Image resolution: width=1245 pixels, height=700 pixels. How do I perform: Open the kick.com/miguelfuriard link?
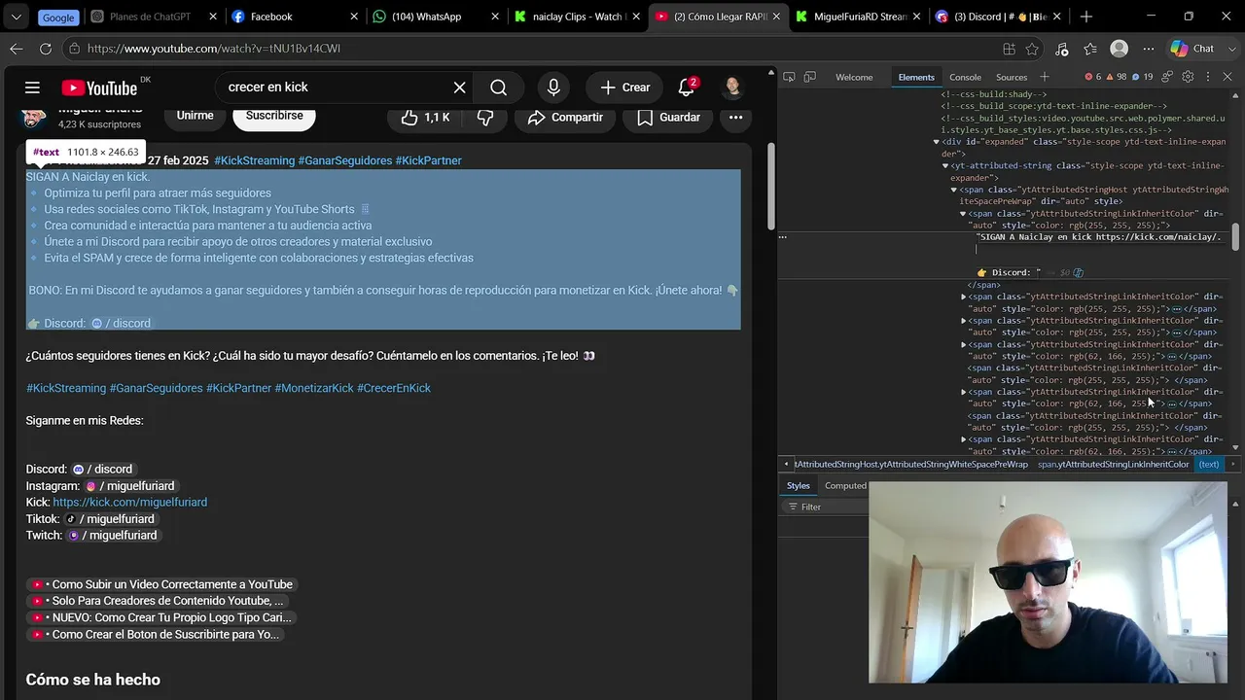(x=130, y=503)
